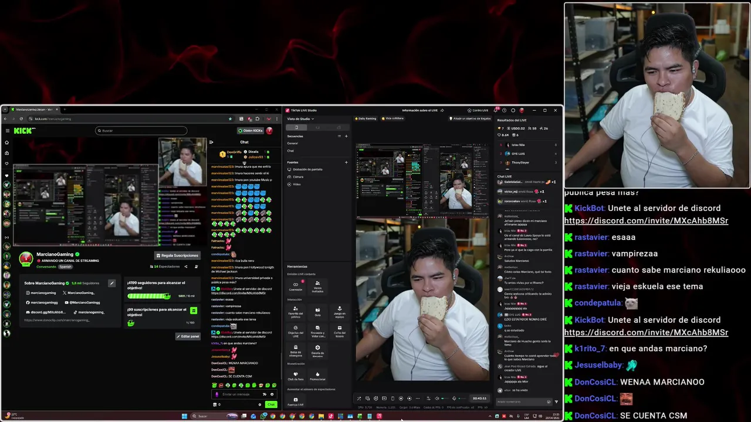Open Bolsa de obsequios tool

(x=296, y=350)
